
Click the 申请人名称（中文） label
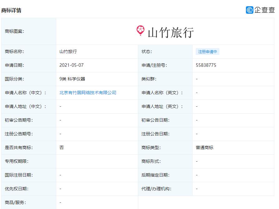point(26,93)
